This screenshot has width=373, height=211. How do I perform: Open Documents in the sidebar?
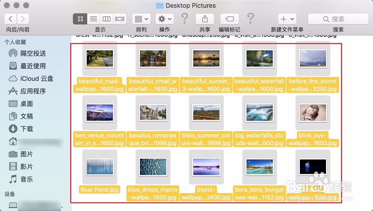tap(21, 116)
